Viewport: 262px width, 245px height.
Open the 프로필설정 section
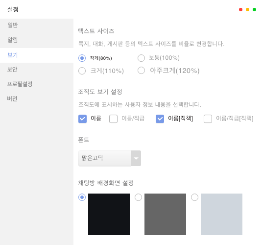pos(37,84)
